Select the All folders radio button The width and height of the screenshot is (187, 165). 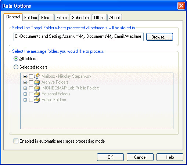[x=16, y=59]
